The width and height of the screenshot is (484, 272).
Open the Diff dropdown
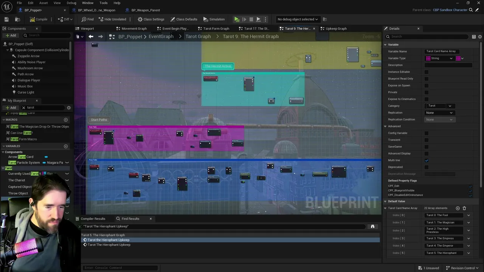click(66, 19)
